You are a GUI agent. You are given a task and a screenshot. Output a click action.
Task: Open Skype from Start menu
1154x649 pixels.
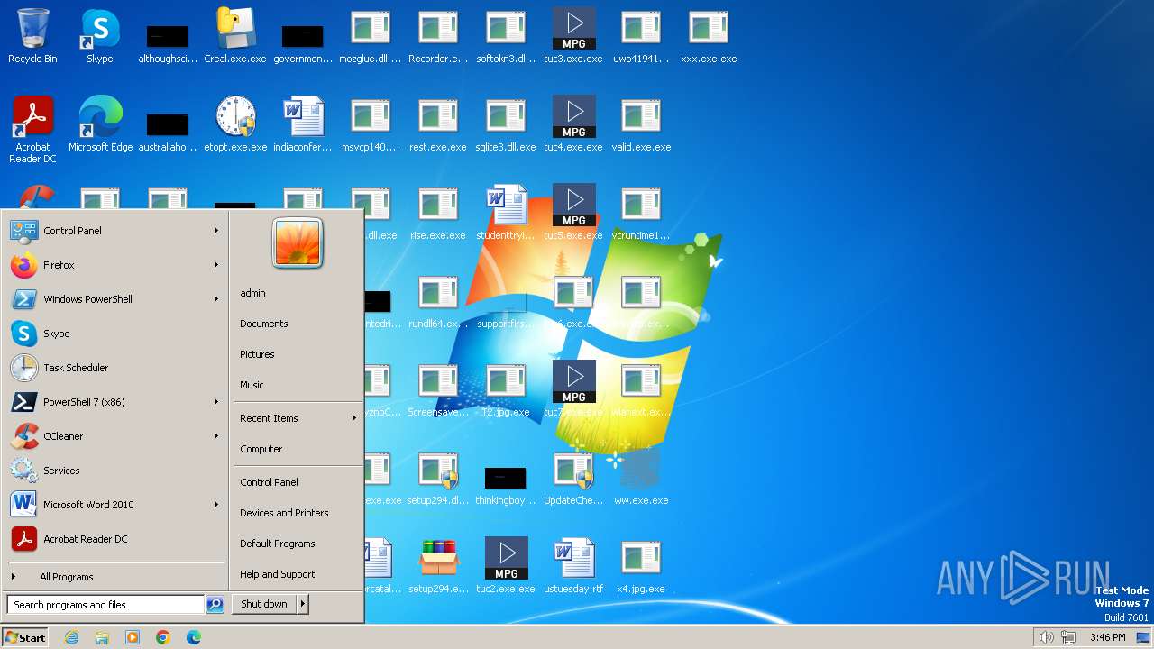(115, 334)
